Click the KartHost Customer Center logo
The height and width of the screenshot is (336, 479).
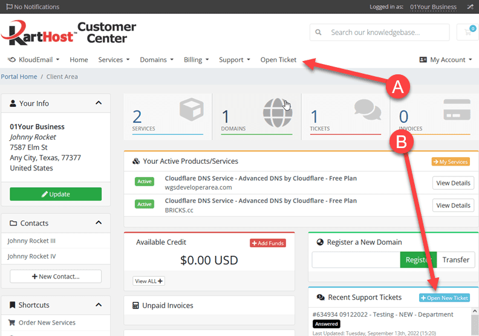coord(68,33)
